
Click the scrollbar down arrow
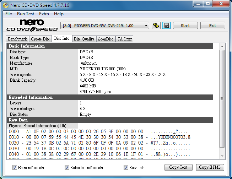[x=222, y=156]
